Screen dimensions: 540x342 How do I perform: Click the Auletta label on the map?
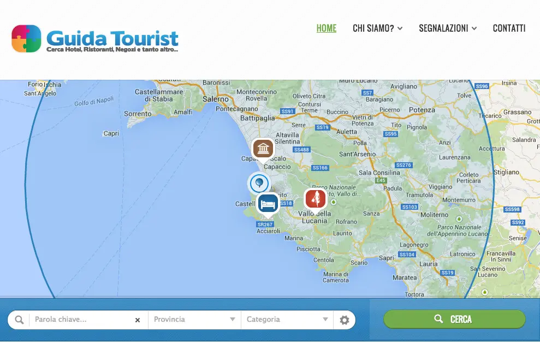pos(347,132)
